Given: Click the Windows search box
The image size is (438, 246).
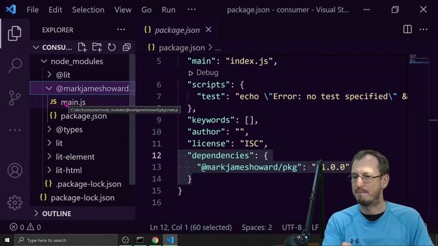Looking at the screenshot, I should click(66, 240).
